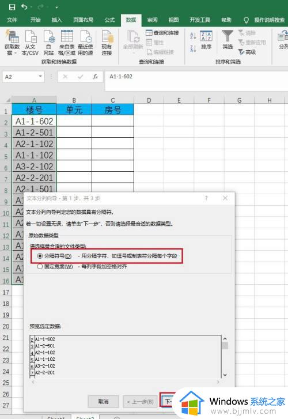Select column D header
288x419 pixels.
(149, 100)
